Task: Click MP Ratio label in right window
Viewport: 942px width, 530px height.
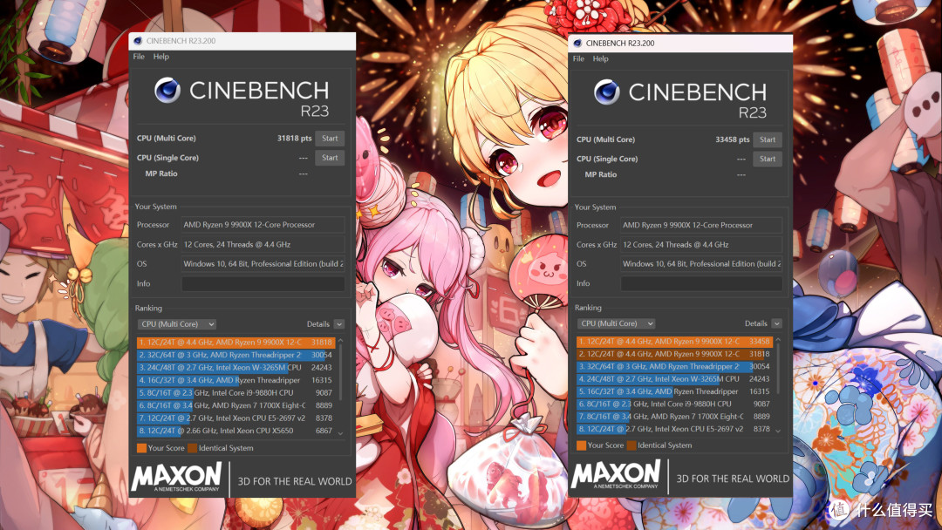Action: point(601,174)
